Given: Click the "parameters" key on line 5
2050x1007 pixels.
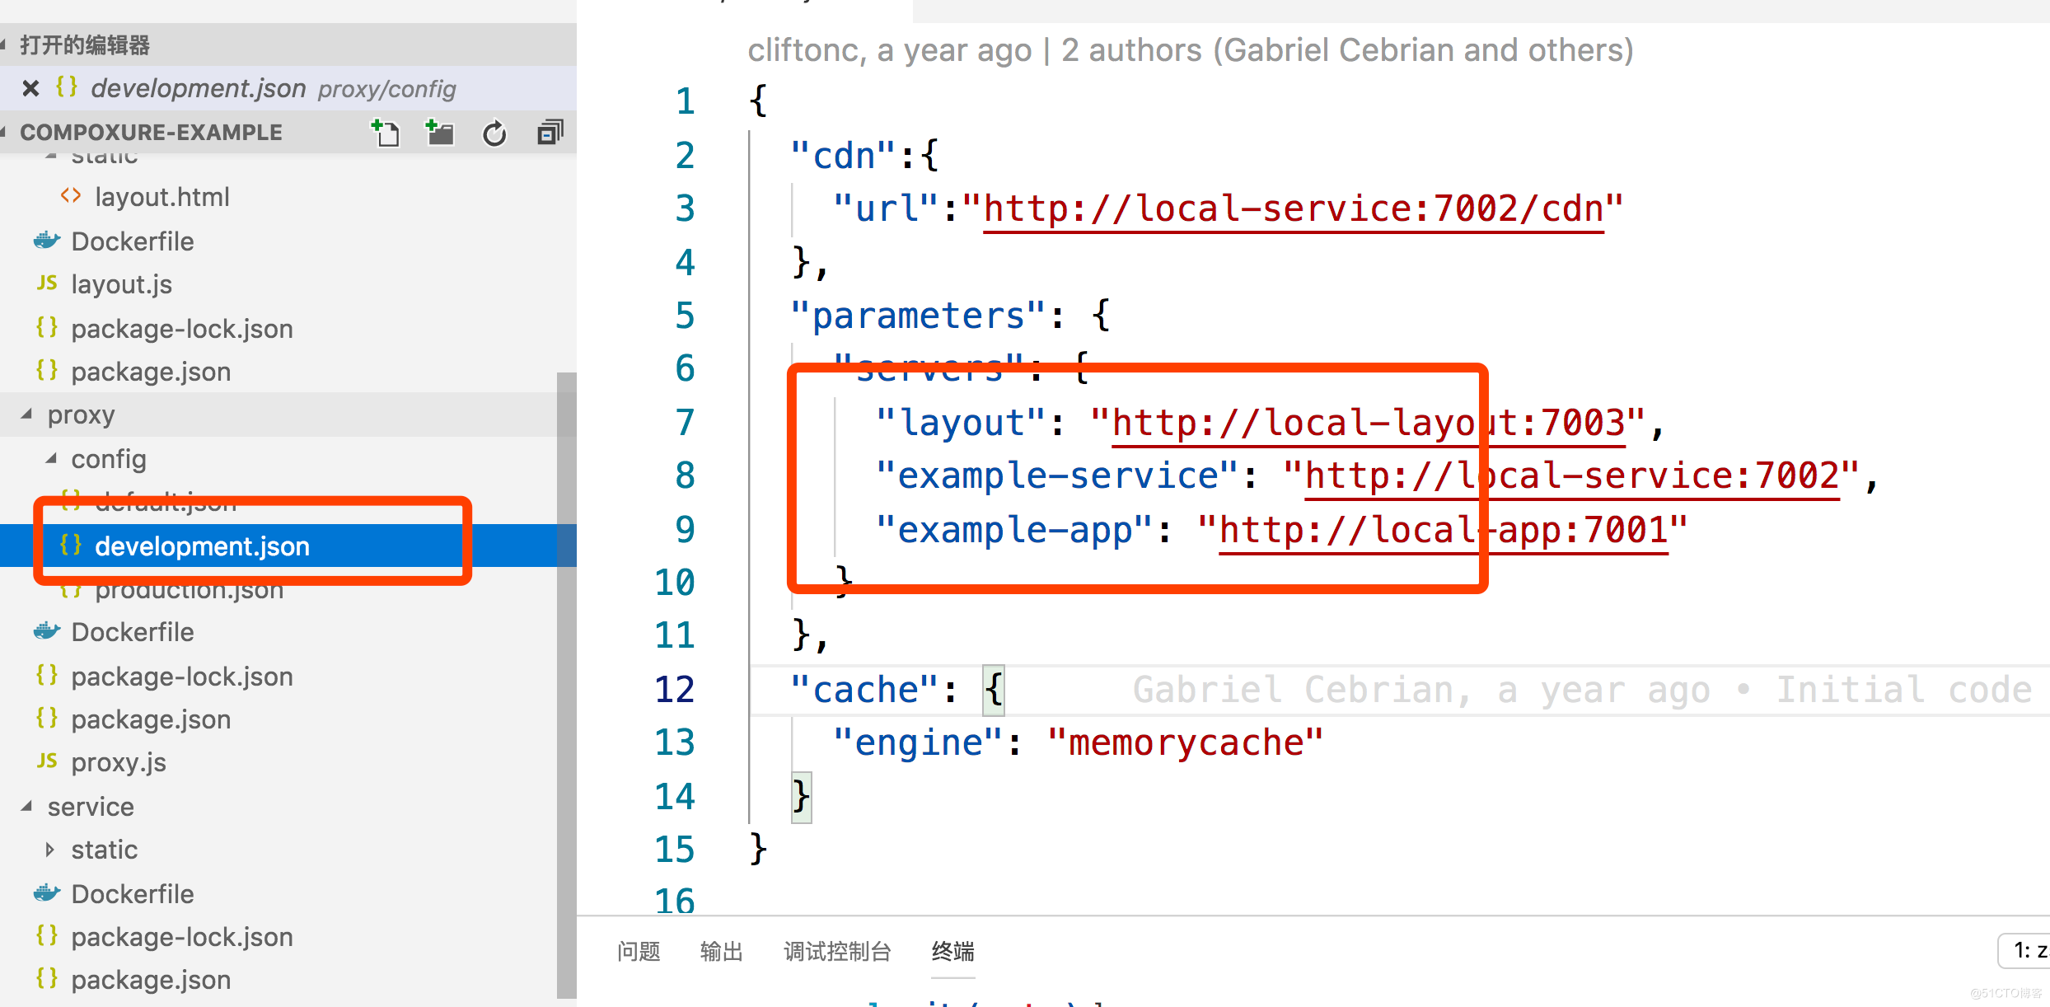Looking at the screenshot, I should pos(918,316).
